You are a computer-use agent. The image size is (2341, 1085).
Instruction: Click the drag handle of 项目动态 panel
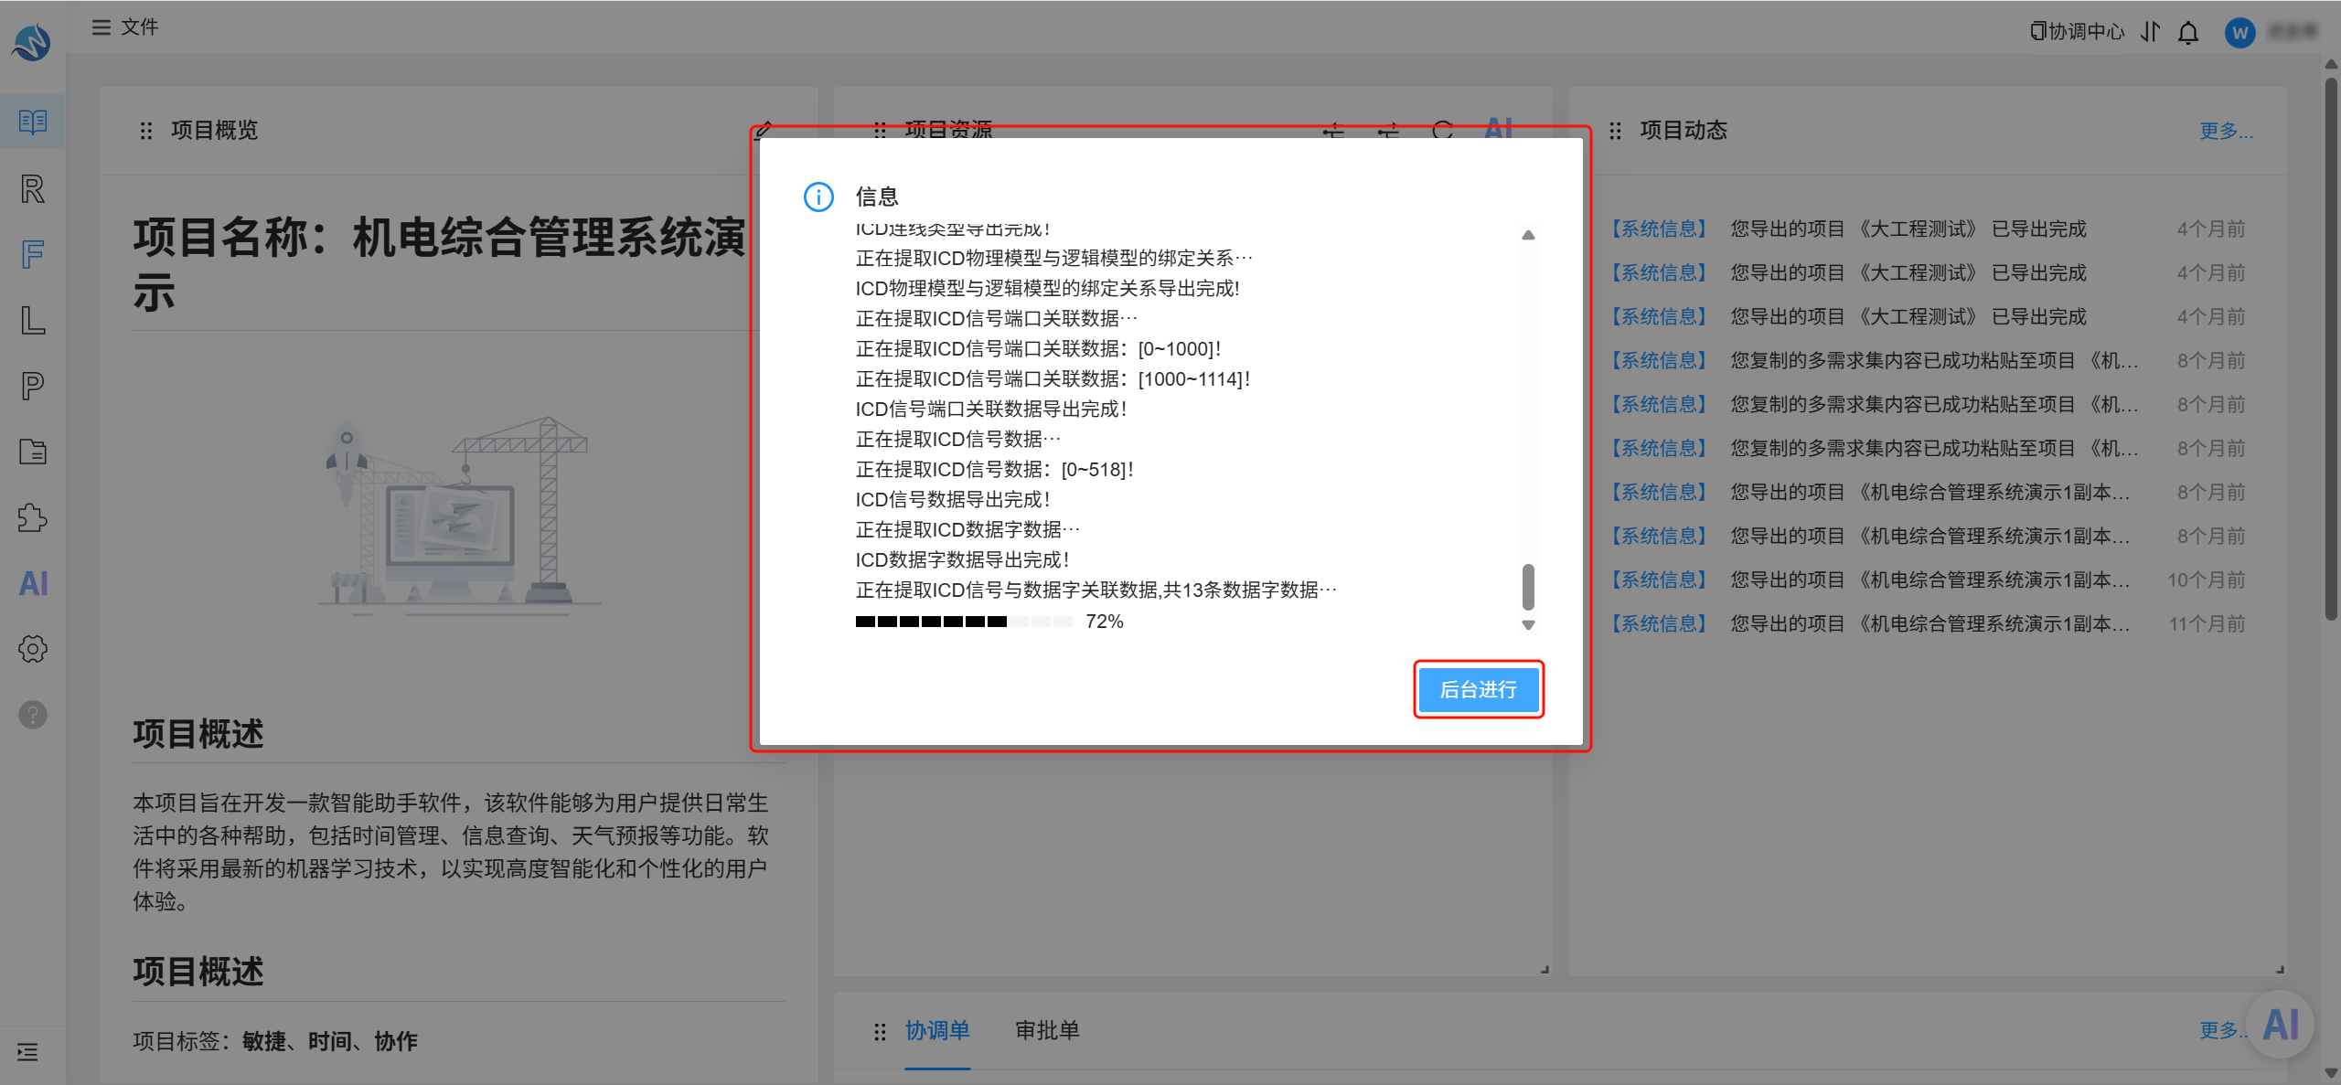tap(1615, 131)
